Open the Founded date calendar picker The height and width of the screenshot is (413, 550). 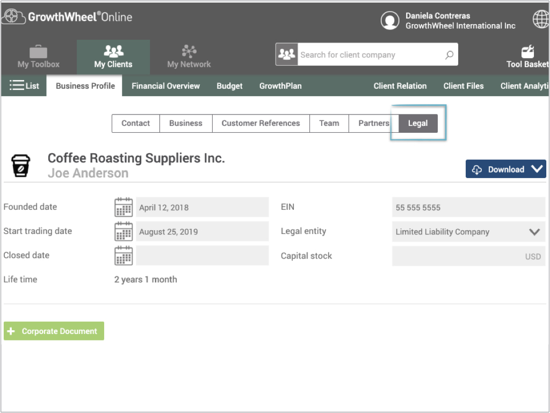point(124,207)
